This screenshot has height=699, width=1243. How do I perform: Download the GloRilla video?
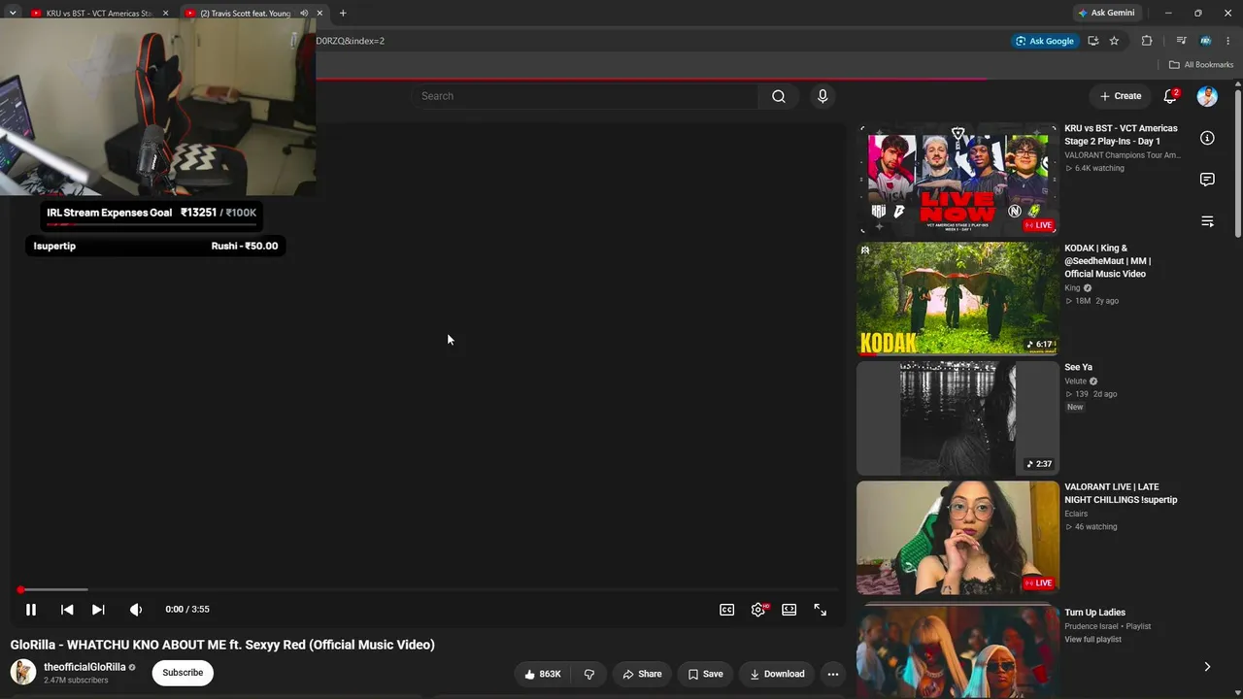click(x=777, y=674)
